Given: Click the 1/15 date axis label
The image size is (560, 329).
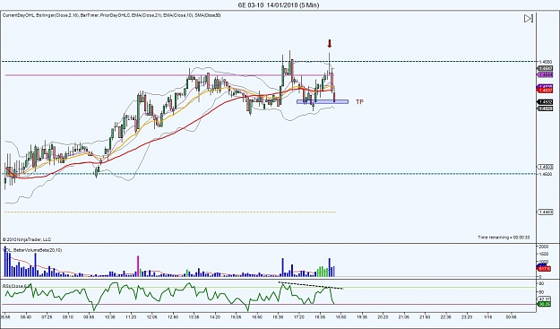Looking at the screenshot, I should coord(487,316).
